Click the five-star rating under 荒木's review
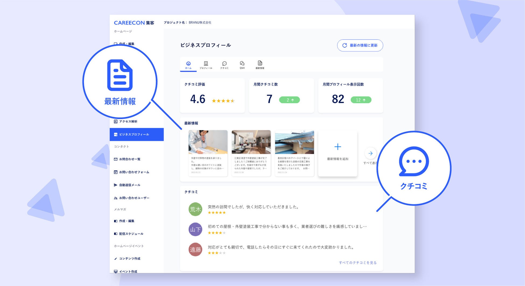The height and width of the screenshot is (286, 525). [x=217, y=213]
